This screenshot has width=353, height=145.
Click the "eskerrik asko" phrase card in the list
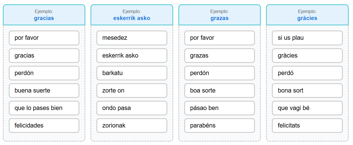tap(132, 56)
